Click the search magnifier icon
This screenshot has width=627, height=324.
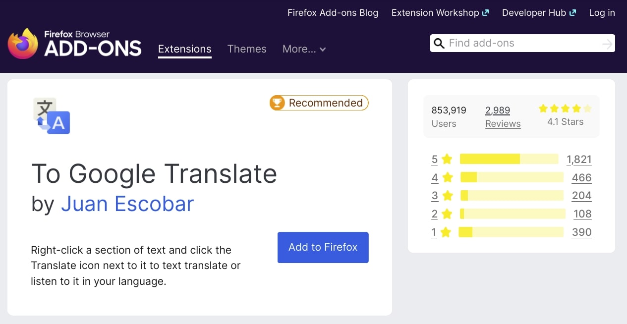click(439, 43)
